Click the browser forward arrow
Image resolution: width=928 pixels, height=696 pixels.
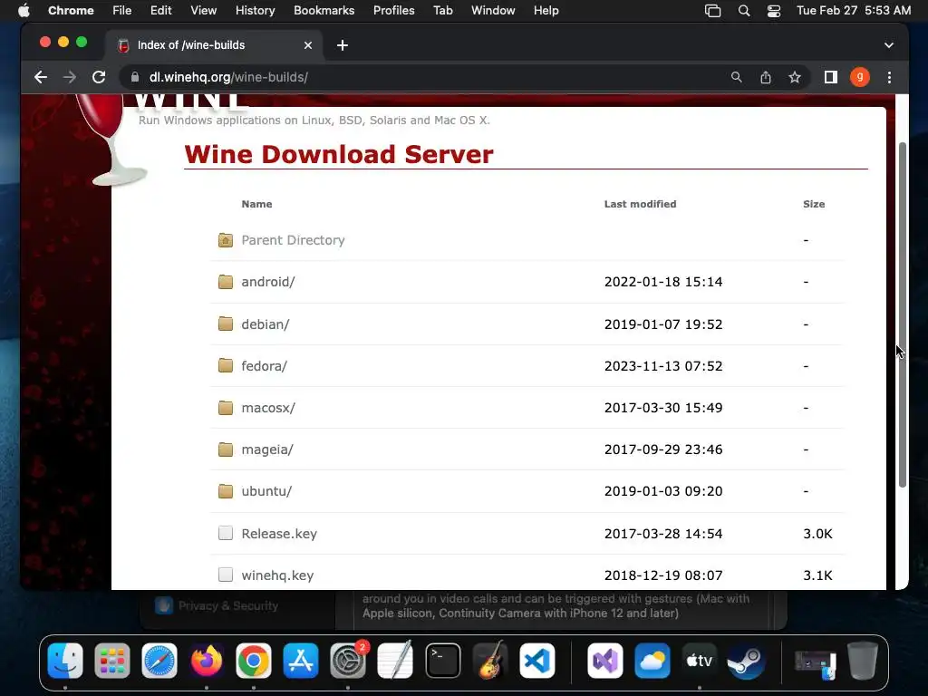point(69,77)
